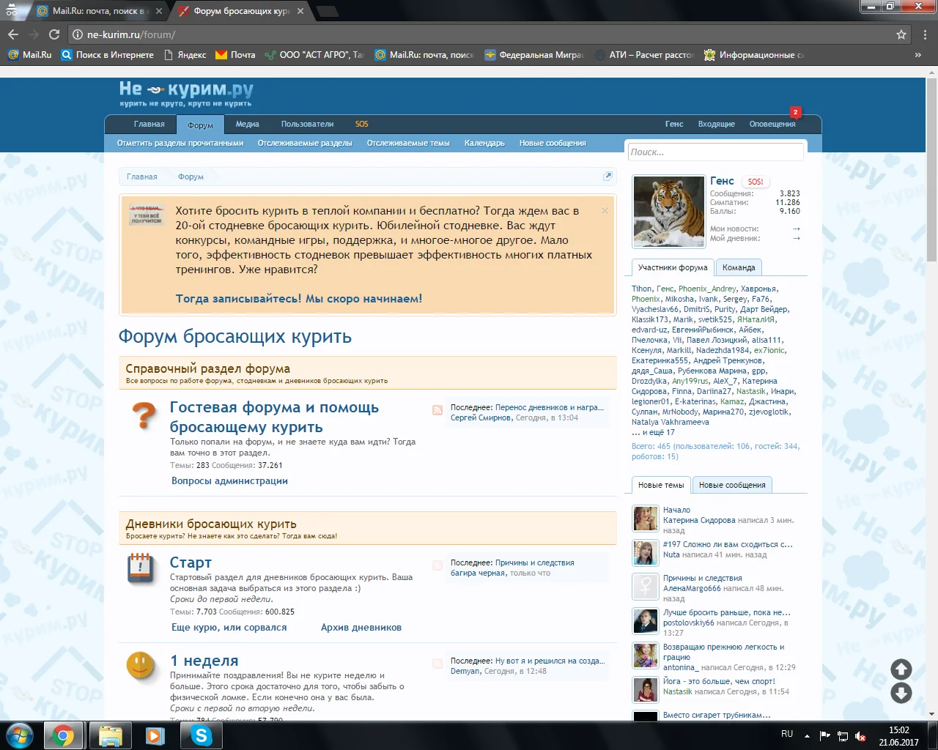Viewport: 938px width, 750px height.
Task: Close the orange стодневка announcement banner
Action: [x=605, y=210]
